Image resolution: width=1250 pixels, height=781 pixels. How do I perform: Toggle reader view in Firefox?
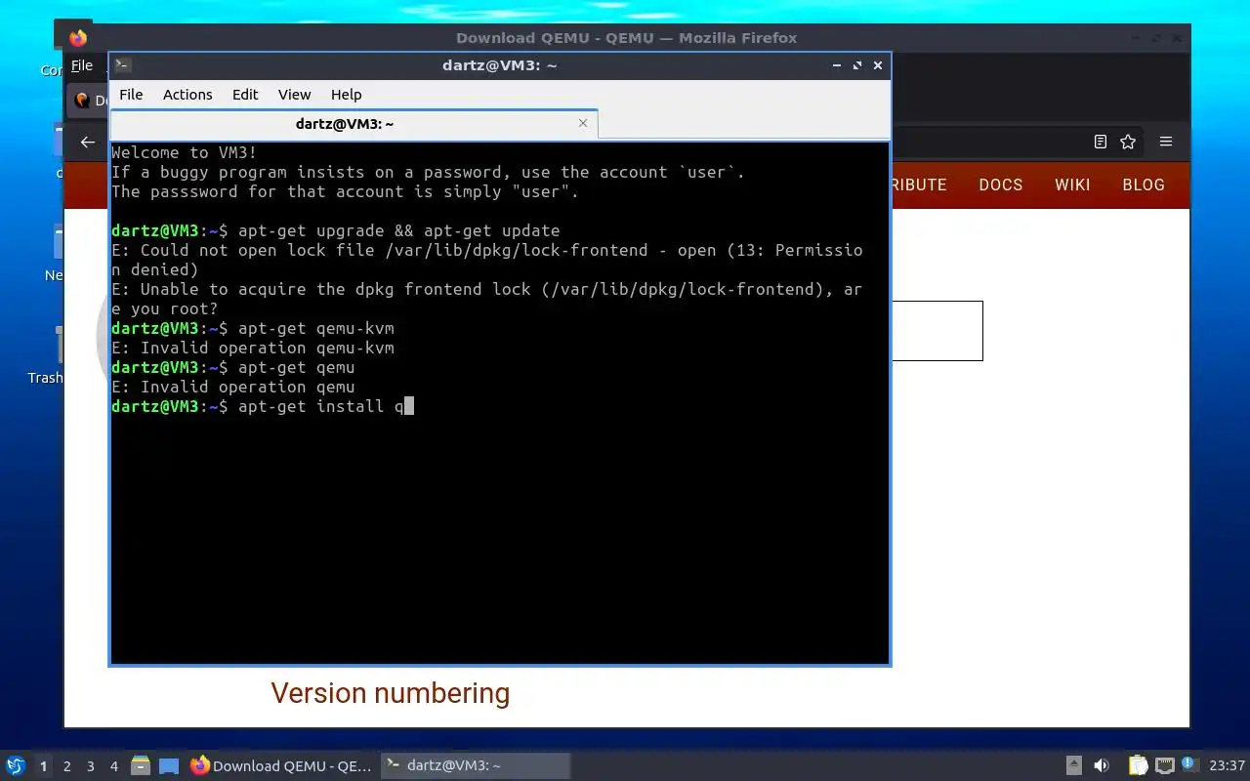[x=1101, y=142]
